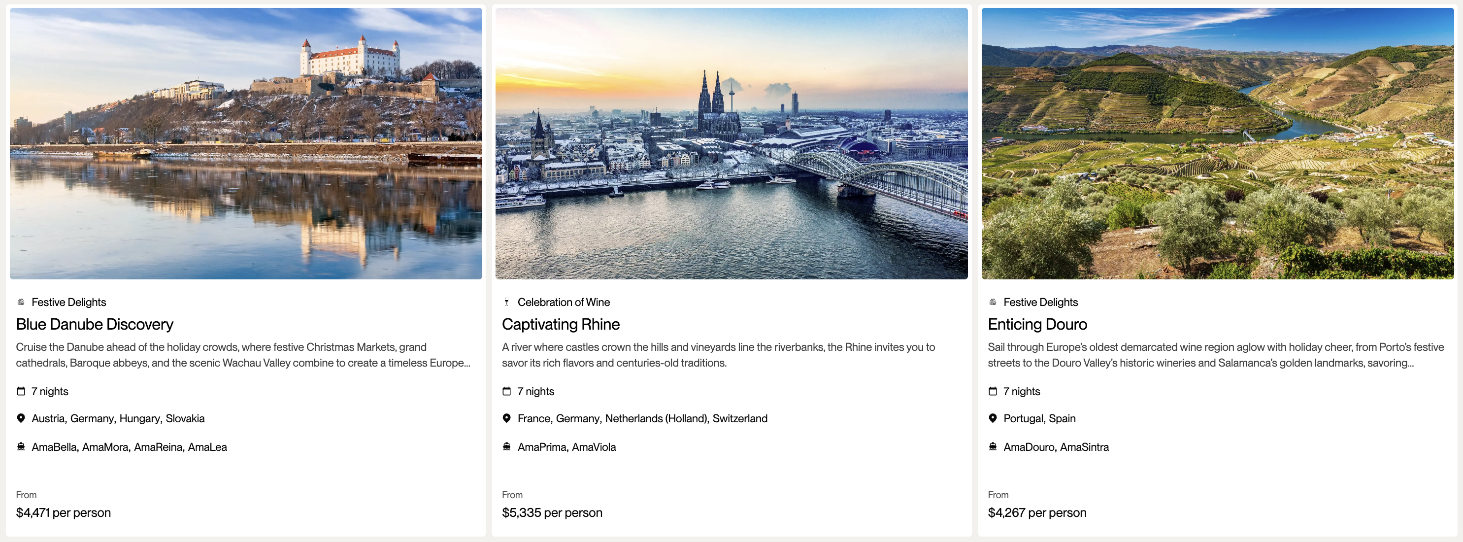Click the $5,335 per person price
Image resolution: width=1463 pixels, height=542 pixels.
point(552,512)
